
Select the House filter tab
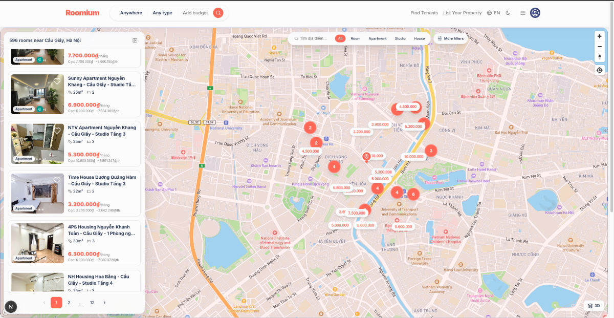[x=420, y=38]
